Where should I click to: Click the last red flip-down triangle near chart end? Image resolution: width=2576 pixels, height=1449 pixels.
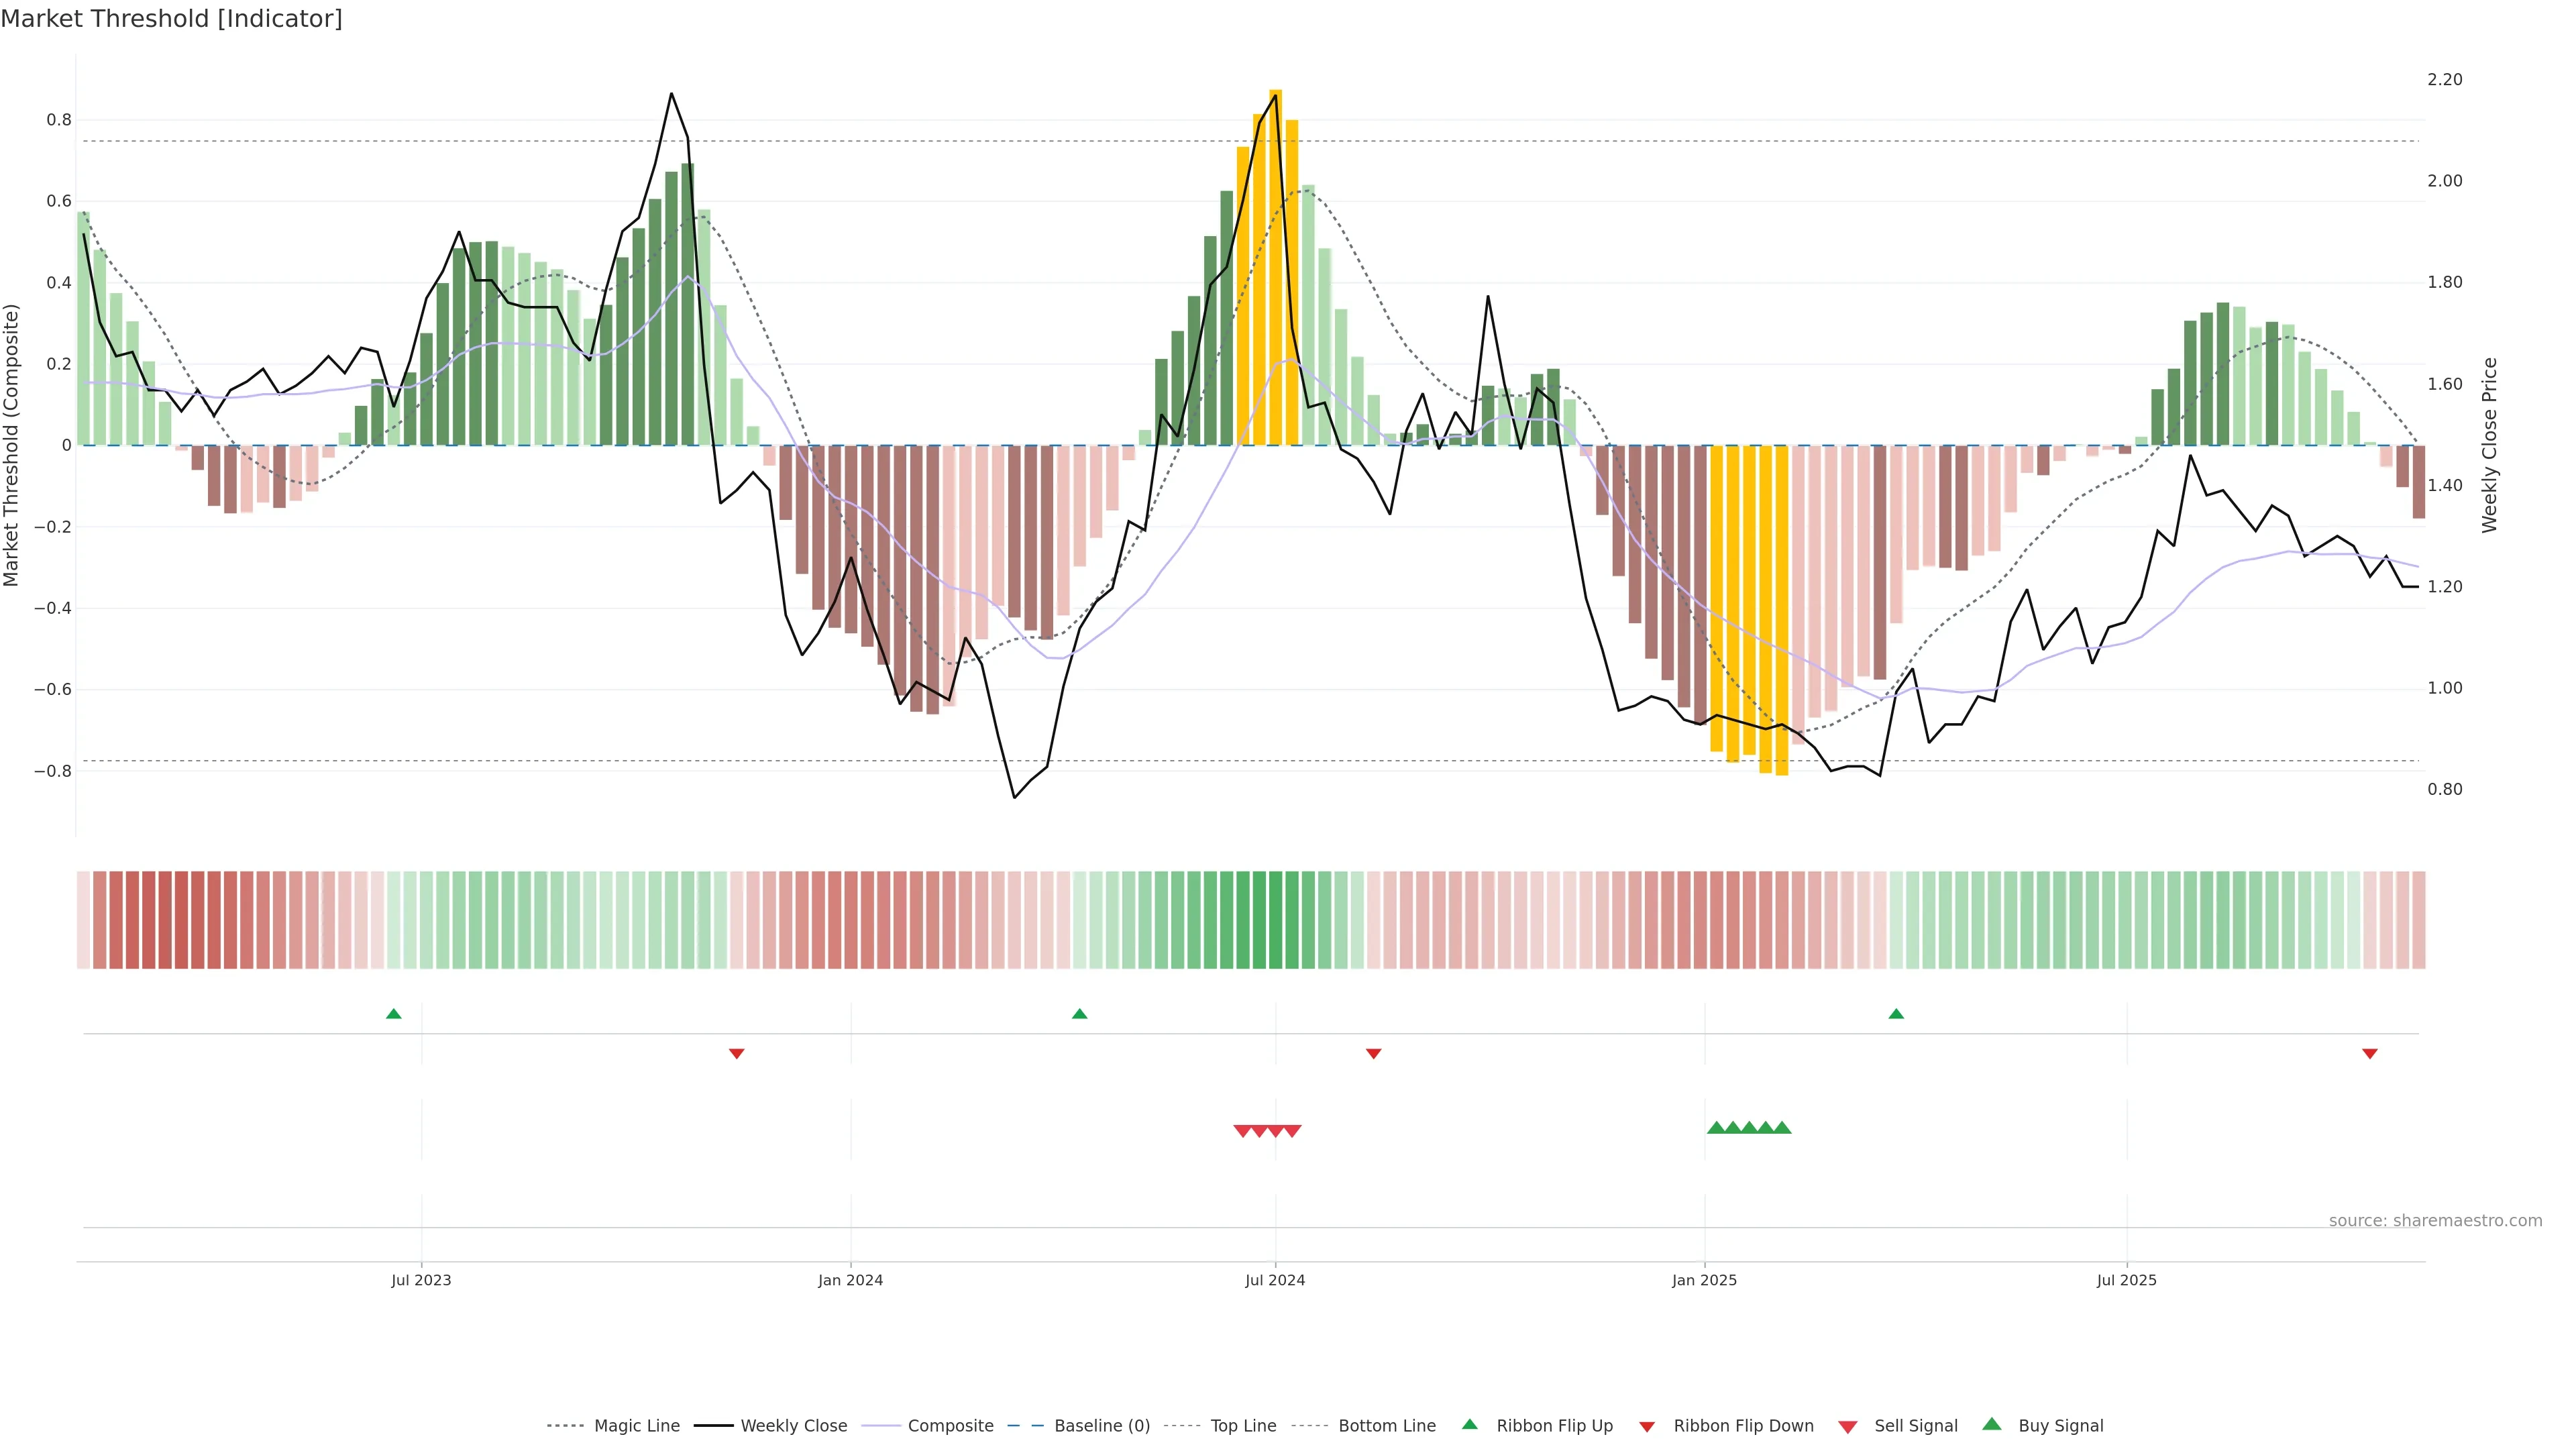[2369, 1053]
